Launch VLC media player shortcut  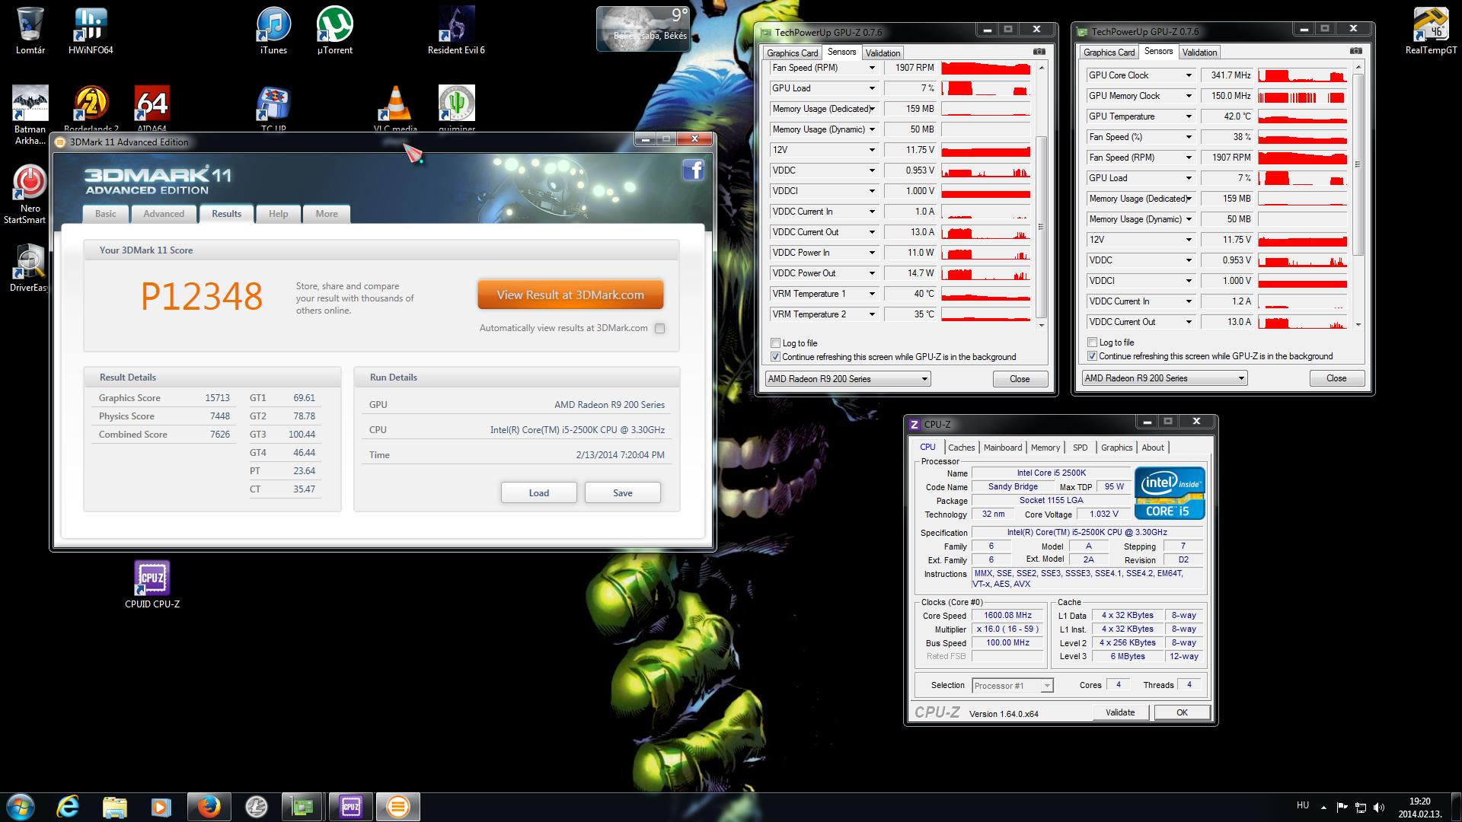pyautogui.click(x=395, y=108)
